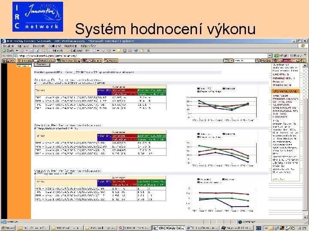
Task: Click the Submit button at page top
Action: click(42, 65)
